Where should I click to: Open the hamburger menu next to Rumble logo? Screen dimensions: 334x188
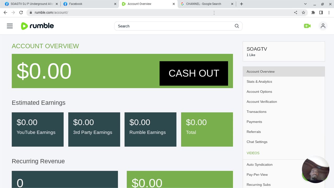(x=10, y=26)
